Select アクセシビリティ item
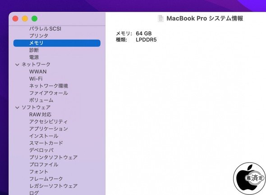 click(x=48, y=122)
